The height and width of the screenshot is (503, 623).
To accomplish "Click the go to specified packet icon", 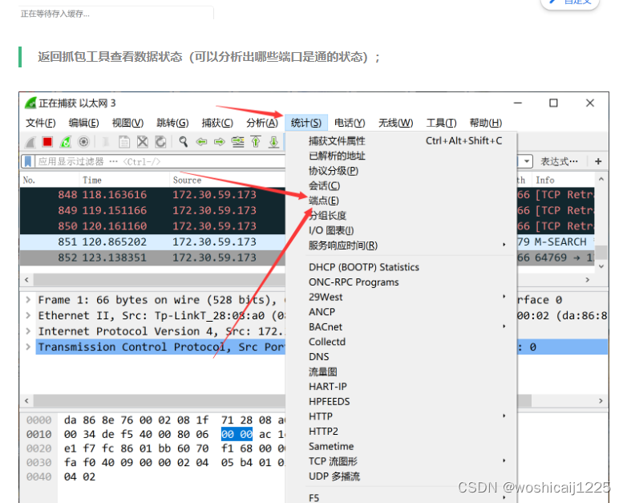I will [238, 142].
